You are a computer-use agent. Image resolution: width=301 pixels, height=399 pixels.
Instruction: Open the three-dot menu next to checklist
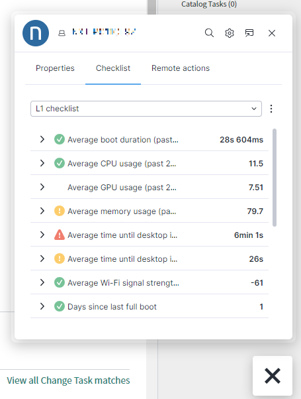tap(271, 109)
